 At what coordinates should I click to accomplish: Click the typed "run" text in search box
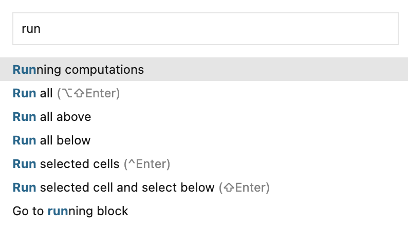[31, 29]
